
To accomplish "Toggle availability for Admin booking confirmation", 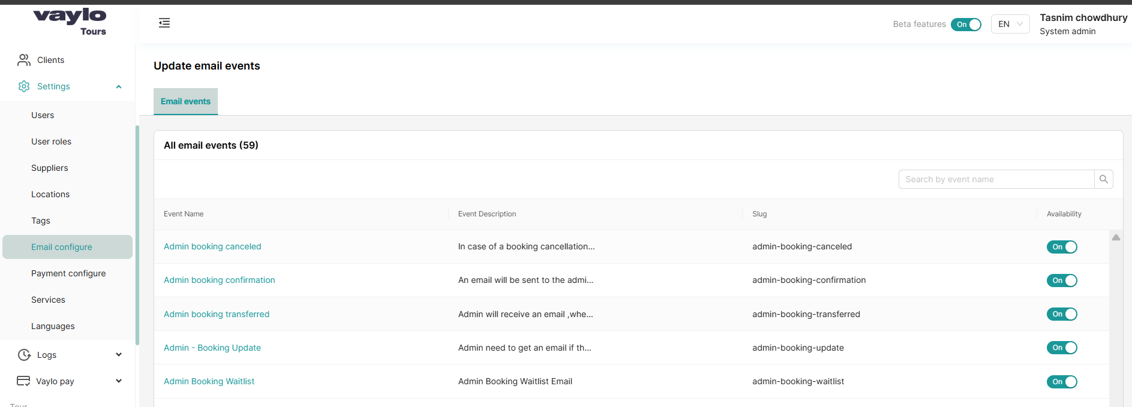I will click(1062, 281).
